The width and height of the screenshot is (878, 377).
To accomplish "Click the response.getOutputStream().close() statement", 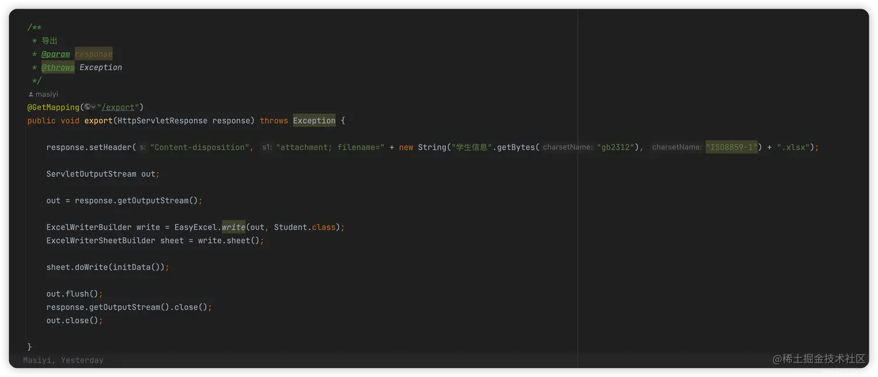I will click(x=129, y=307).
